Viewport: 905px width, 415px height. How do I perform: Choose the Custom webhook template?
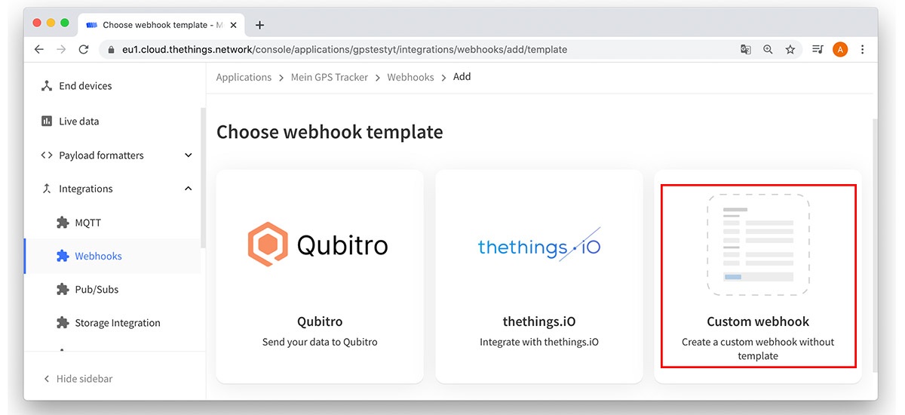click(758, 276)
